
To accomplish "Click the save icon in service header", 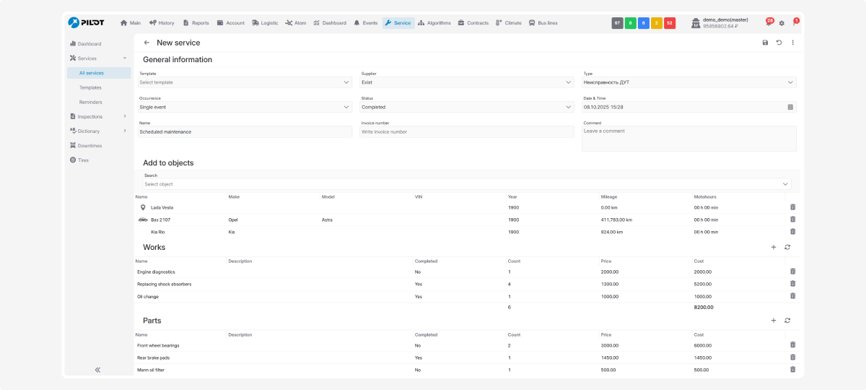I will (765, 43).
